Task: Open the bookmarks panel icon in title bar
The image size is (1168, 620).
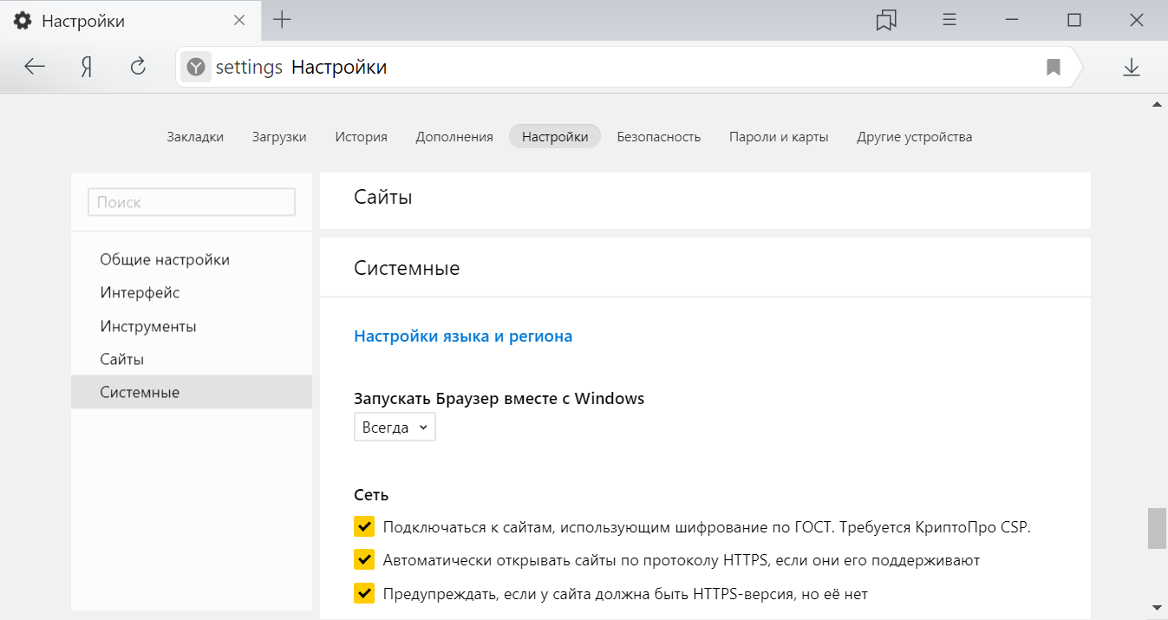Action: (x=886, y=20)
